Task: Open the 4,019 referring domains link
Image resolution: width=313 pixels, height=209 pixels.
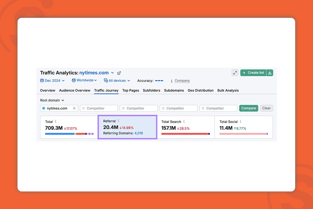Action: pyautogui.click(x=139, y=133)
